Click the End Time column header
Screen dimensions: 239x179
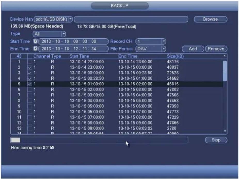(128, 56)
